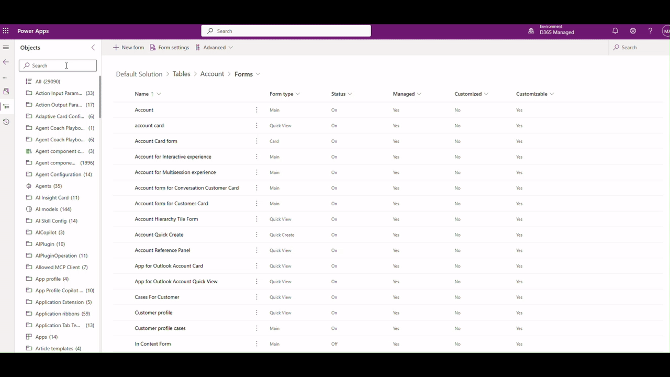
Task: Toggle the hamburger navigation menu
Action: pos(6,47)
